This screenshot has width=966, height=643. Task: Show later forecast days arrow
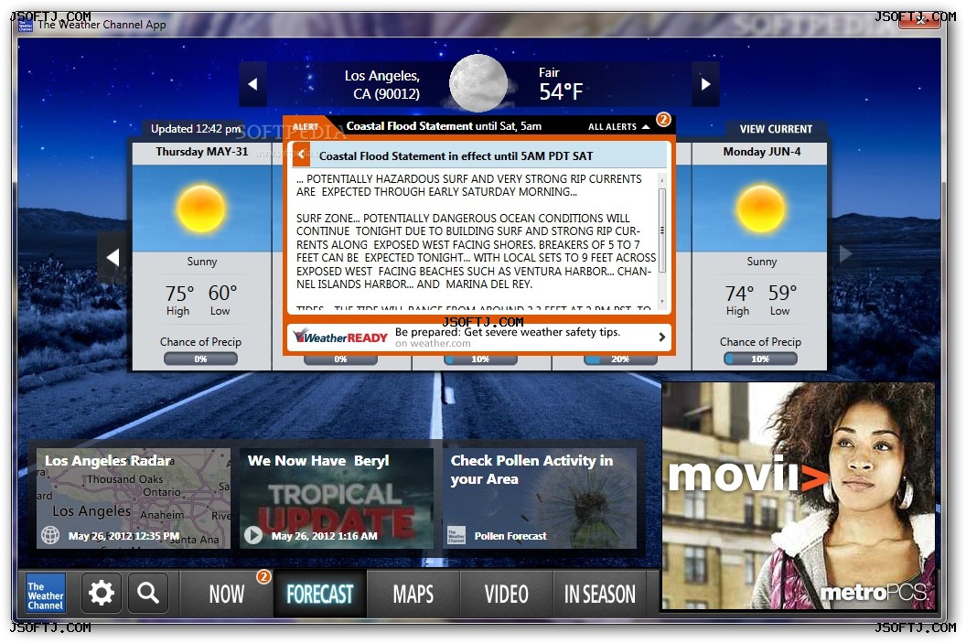845,253
